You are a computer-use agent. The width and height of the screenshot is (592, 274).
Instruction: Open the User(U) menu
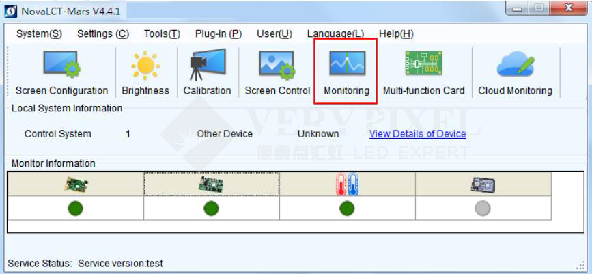(x=274, y=34)
